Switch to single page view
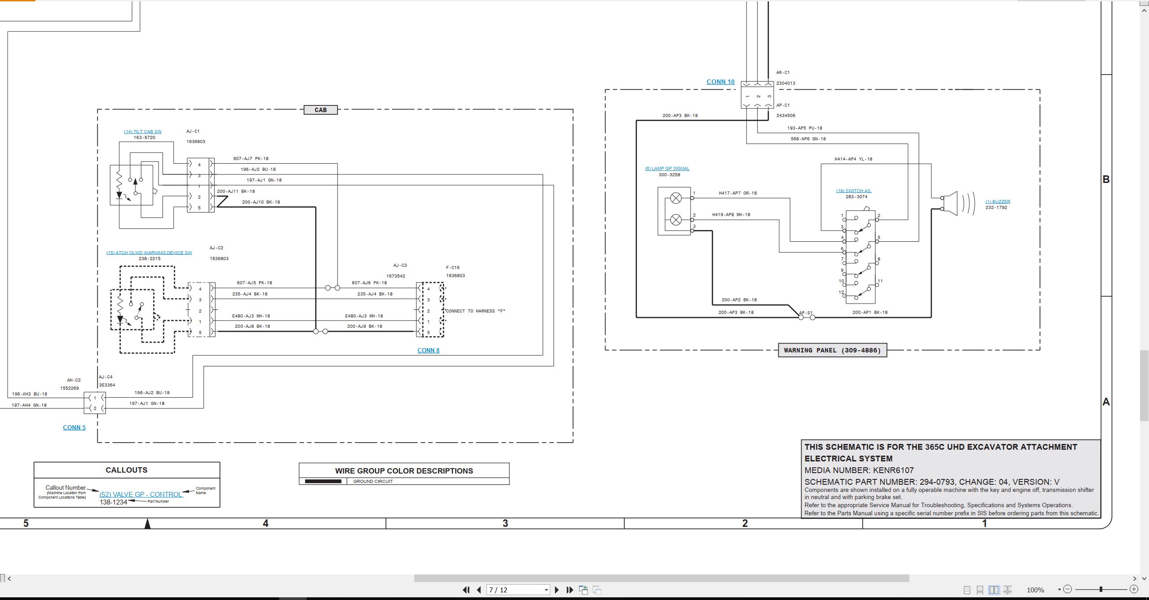This screenshot has width=1149, height=600. [x=967, y=590]
